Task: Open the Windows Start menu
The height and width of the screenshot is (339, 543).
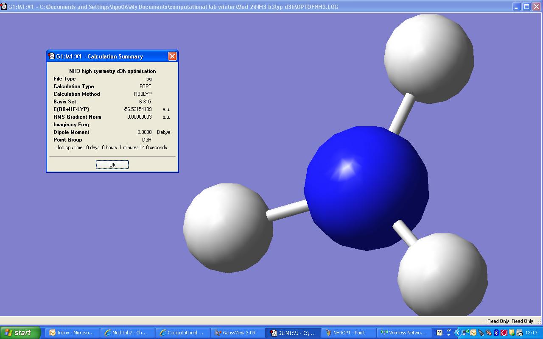Action: pyautogui.click(x=20, y=333)
